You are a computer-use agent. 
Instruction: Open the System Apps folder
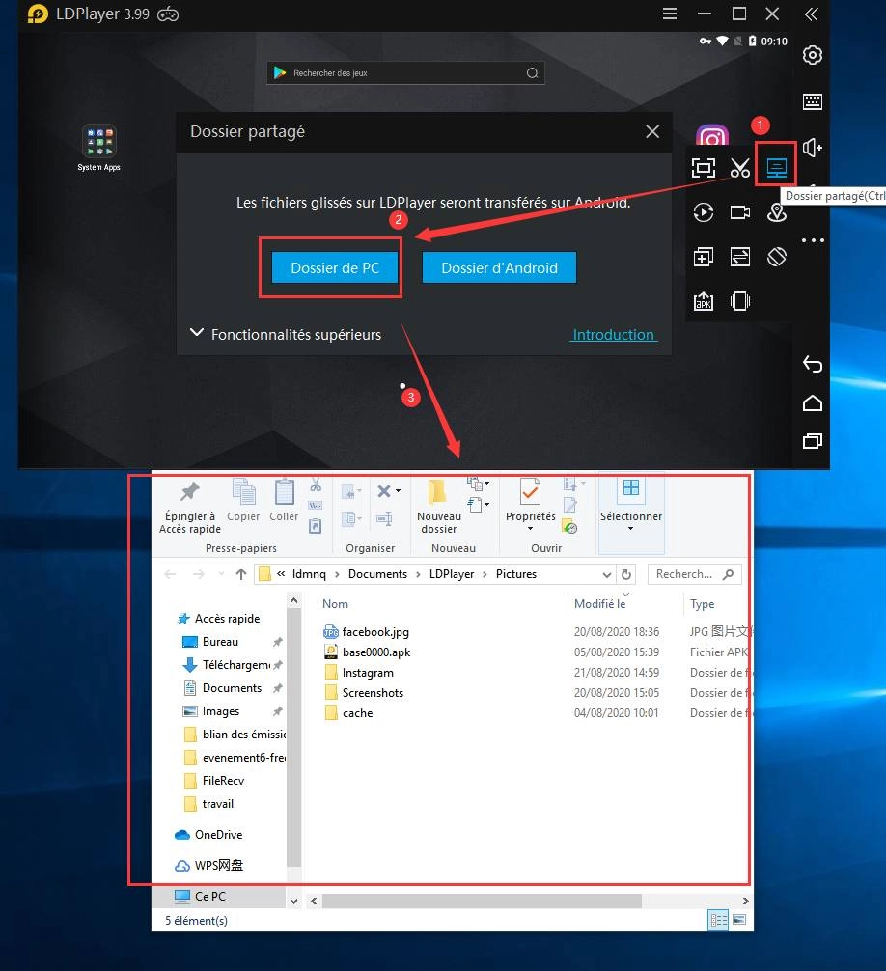click(99, 148)
